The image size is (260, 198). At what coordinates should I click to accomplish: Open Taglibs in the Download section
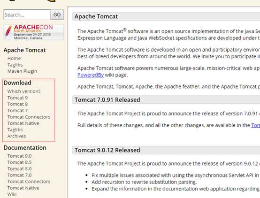(15, 129)
